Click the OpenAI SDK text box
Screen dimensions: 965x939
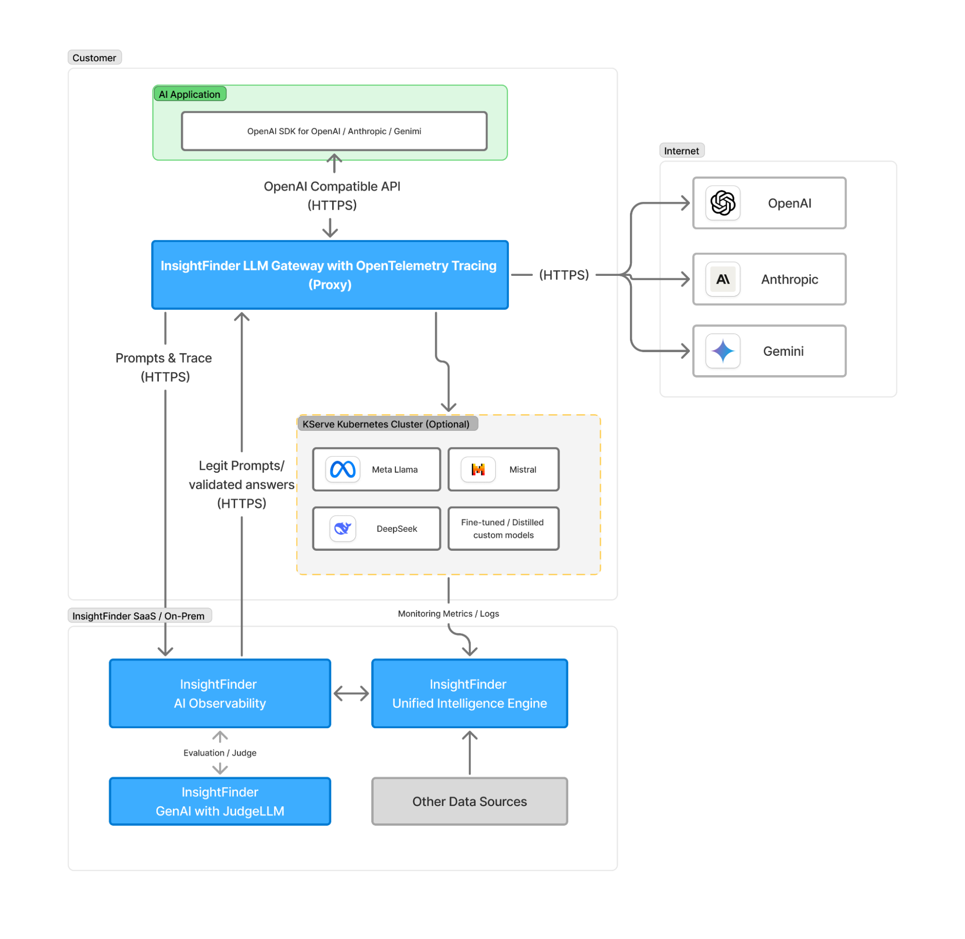point(334,131)
